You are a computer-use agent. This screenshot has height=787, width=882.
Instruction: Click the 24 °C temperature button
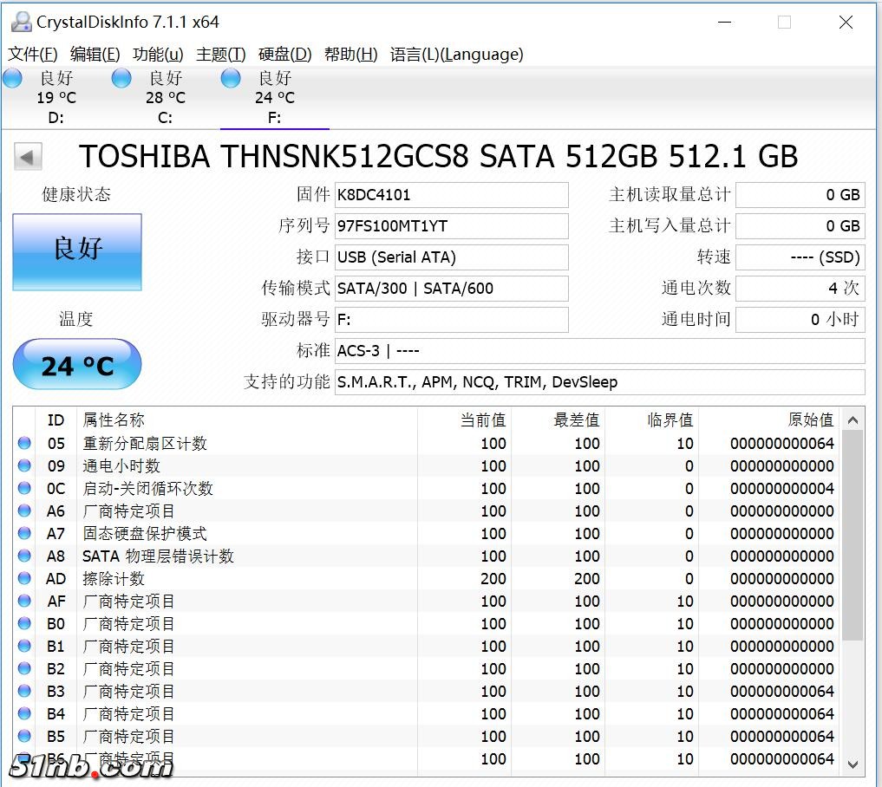tap(77, 365)
